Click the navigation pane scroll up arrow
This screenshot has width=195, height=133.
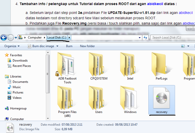48,52
